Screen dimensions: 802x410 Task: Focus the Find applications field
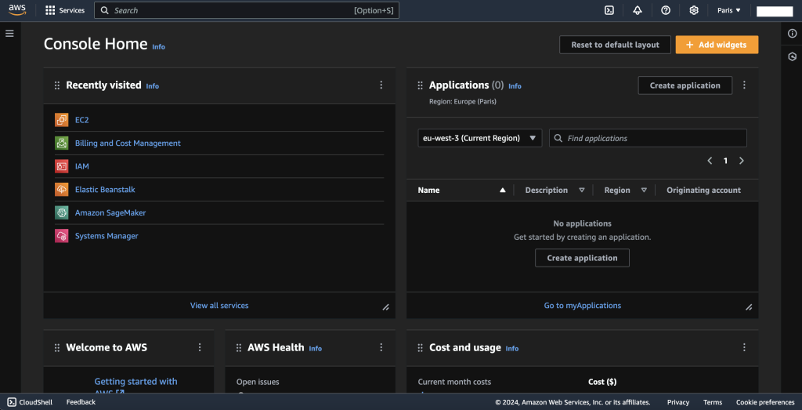click(x=648, y=138)
